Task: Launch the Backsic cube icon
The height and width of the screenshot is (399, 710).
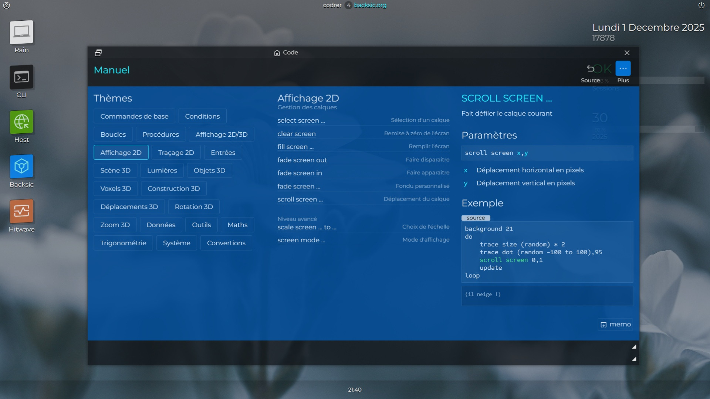Action: tap(21, 167)
